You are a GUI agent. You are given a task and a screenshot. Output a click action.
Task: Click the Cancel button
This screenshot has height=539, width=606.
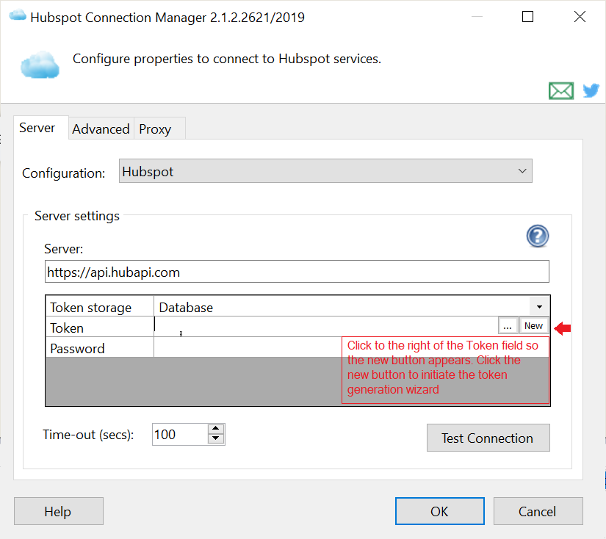538,511
